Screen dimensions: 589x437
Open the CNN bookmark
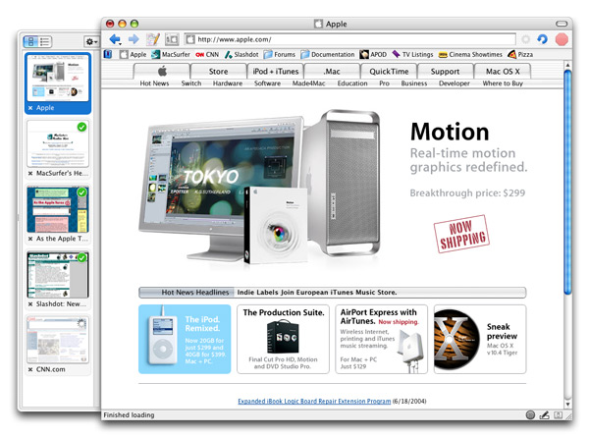coord(207,54)
